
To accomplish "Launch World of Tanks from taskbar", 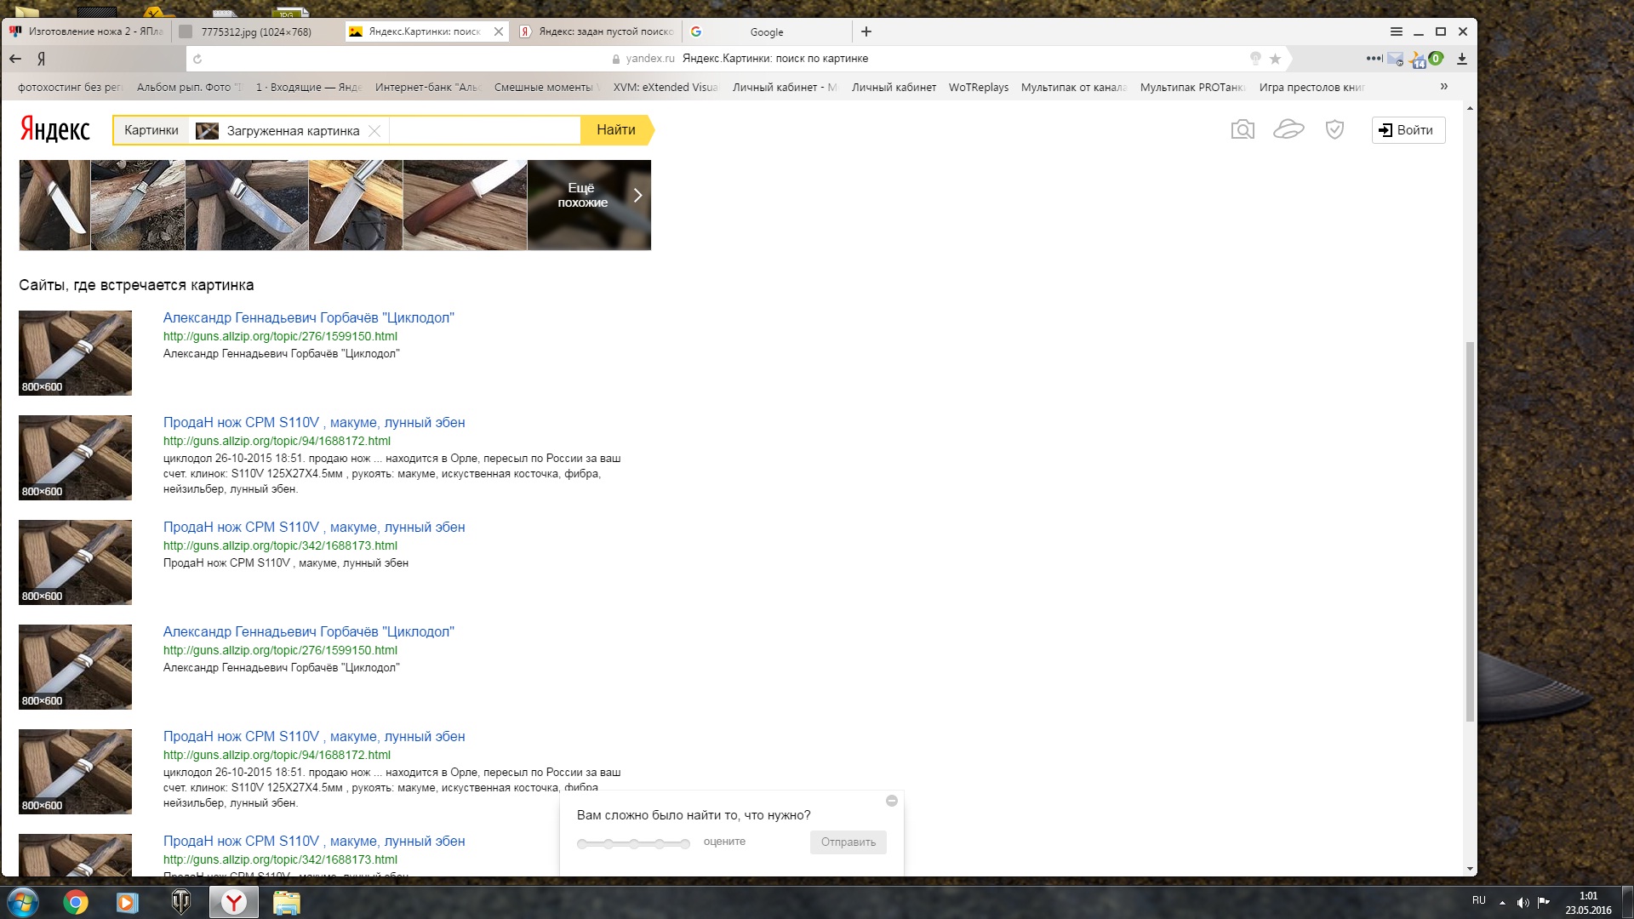I will 180,902.
